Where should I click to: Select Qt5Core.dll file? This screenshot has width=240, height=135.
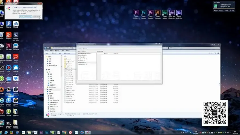(x=69, y=87)
